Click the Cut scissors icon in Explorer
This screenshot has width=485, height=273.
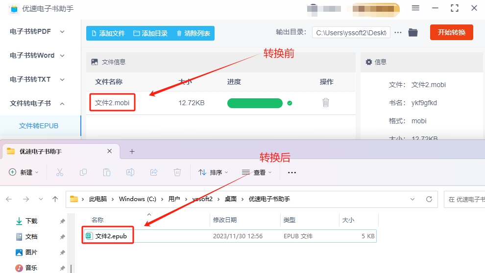pyautogui.click(x=60, y=172)
